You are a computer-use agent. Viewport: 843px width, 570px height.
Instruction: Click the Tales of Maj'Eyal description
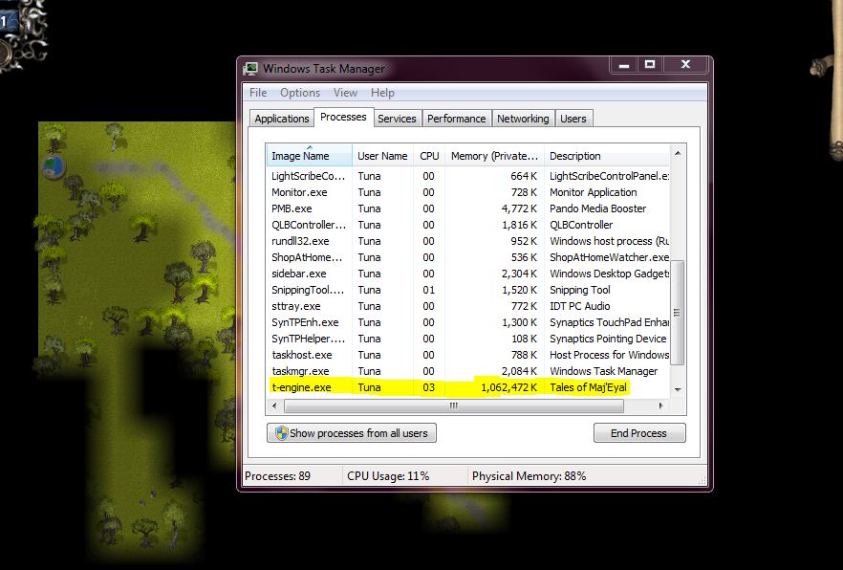pyautogui.click(x=588, y=387)
